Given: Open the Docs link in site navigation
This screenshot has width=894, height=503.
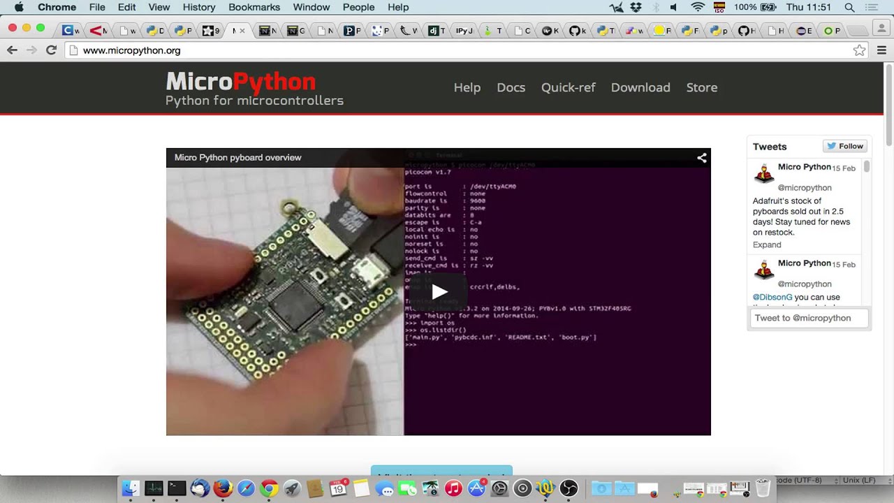Looking at the screenshot, I should click(511, 87).
